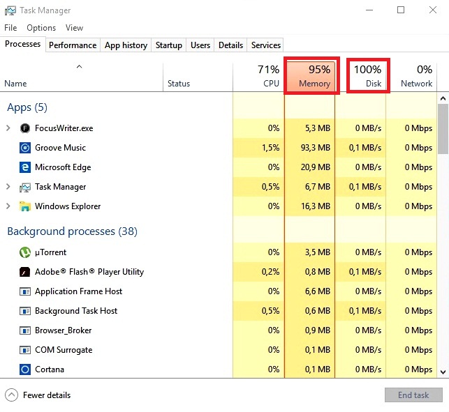449x412 pixels.
Task: Switch to the Details tab
Action: tap(231, 45)
